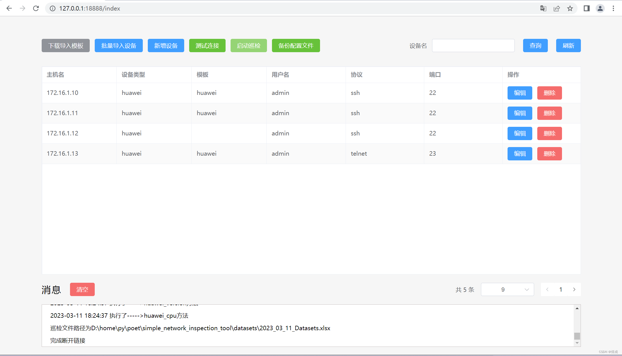Click the 下载导入模板 button

coord(66,46)
